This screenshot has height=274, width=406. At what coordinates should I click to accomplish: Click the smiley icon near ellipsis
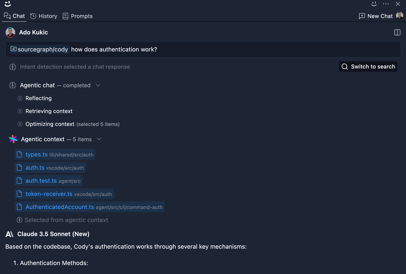(x=374, y=4)
